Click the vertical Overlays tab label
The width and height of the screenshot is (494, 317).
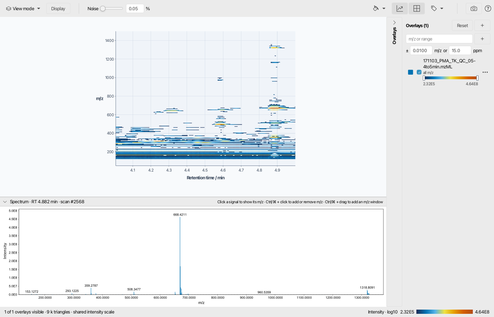pos(394,36)
